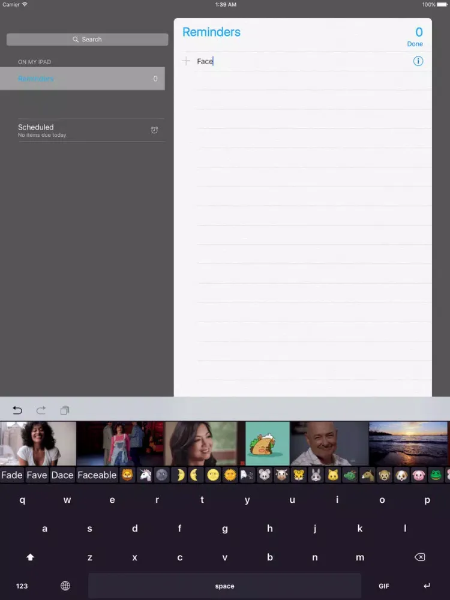The height and width of the screenshot is (600, 450).
Task: Insert the cow face emoji
Action: pos(281,475)
